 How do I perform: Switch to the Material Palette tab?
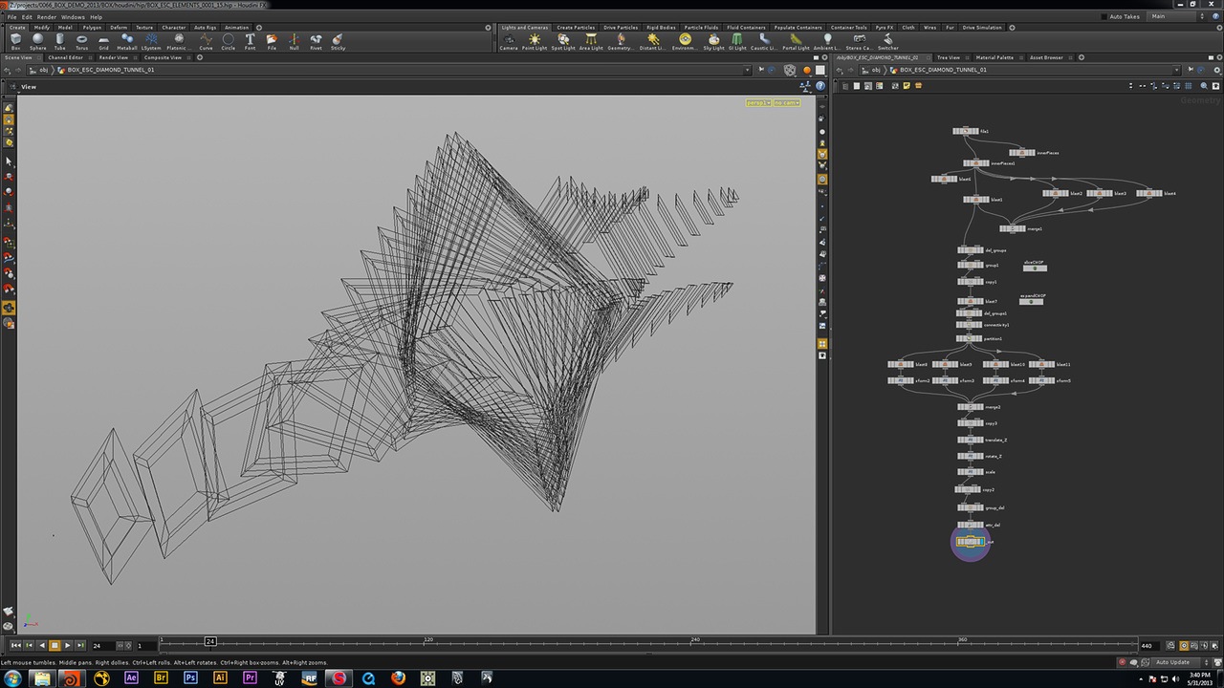point(994,57)
